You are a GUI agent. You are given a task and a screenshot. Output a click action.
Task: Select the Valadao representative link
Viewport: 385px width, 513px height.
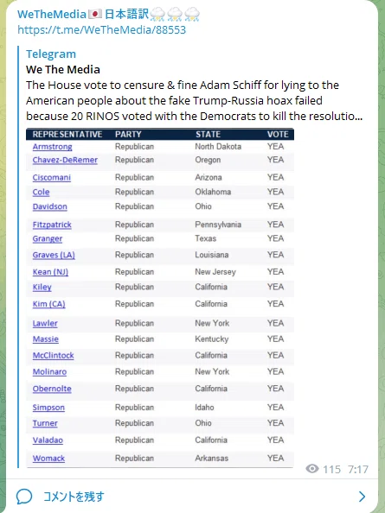click(48, 440)
